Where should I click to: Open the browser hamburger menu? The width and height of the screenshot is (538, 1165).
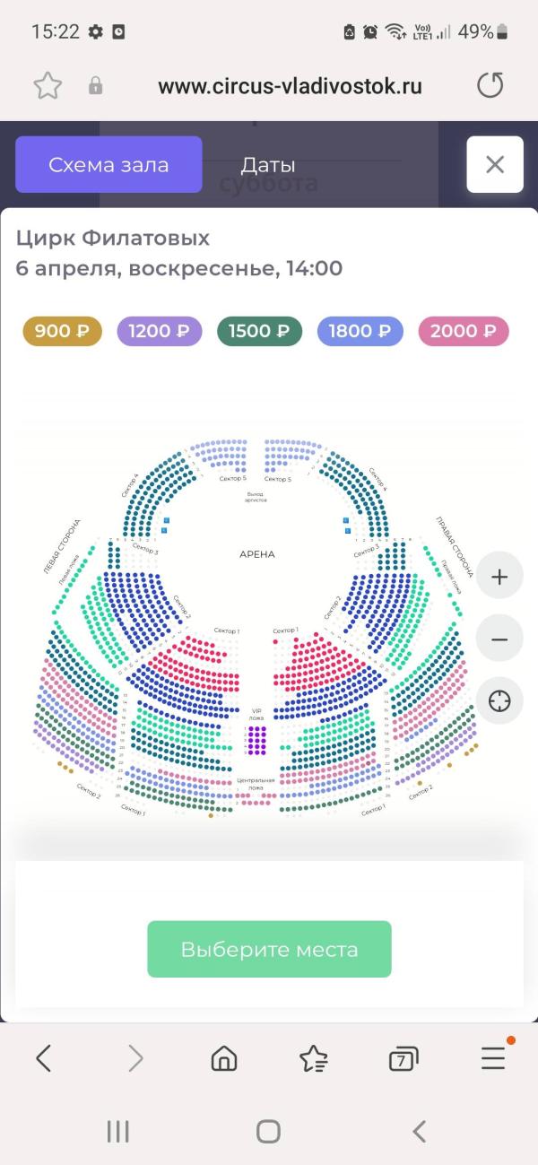pyautogui.click(x=493, y=1059)
